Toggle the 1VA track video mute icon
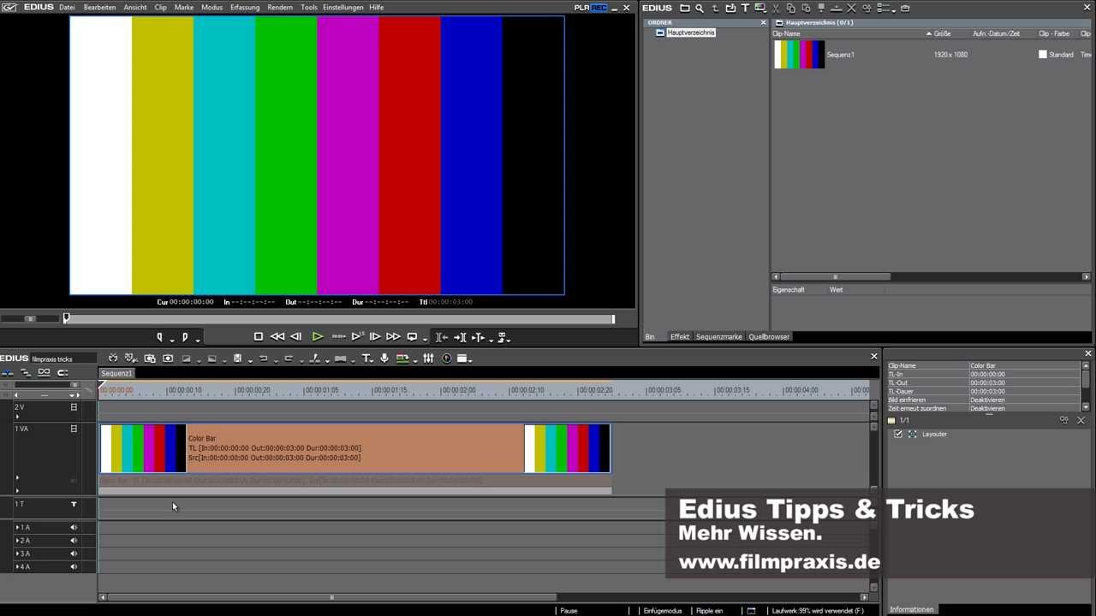The height and width of the screenshot is (616, 1096). (x=74, y=429)
